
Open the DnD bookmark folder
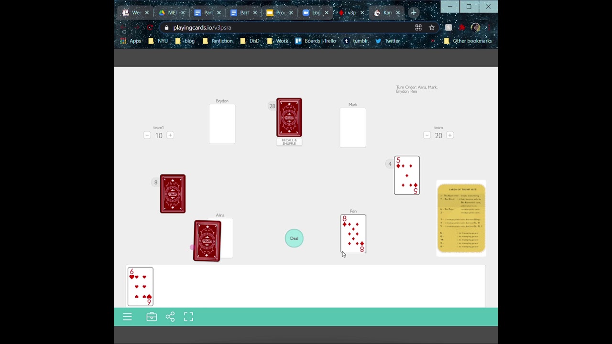[249, 41]
